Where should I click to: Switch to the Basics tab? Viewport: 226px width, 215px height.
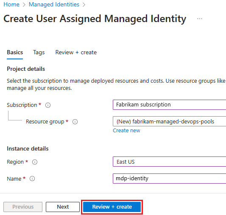pos(15,52)
